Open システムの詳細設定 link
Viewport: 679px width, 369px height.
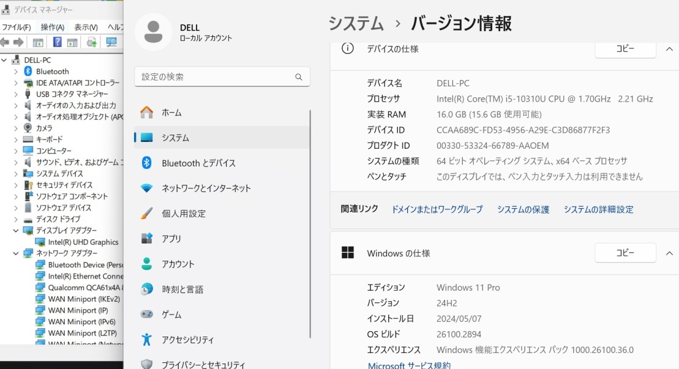click(598, 209)
